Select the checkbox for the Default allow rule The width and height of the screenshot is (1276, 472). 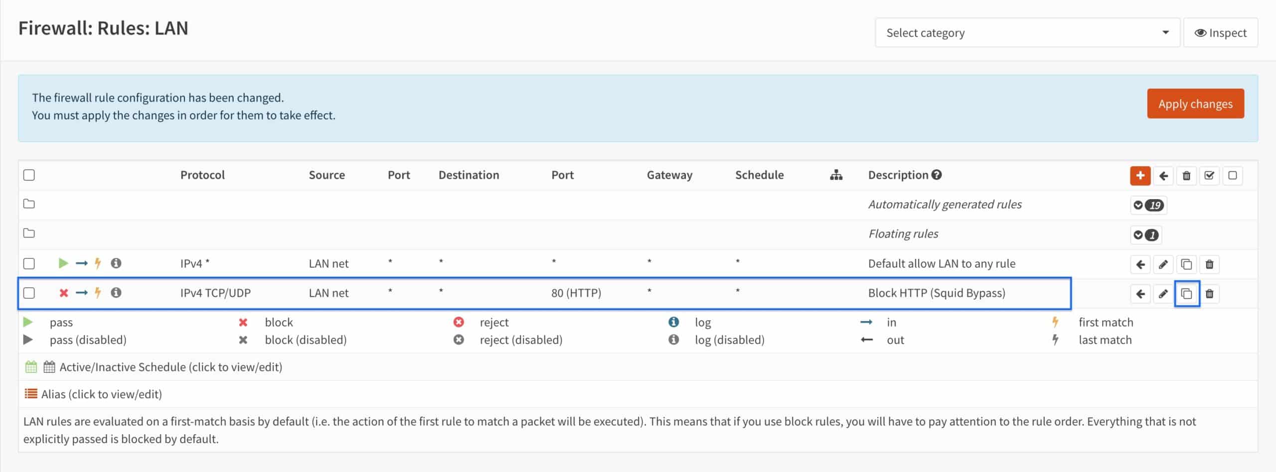point(29,264)
